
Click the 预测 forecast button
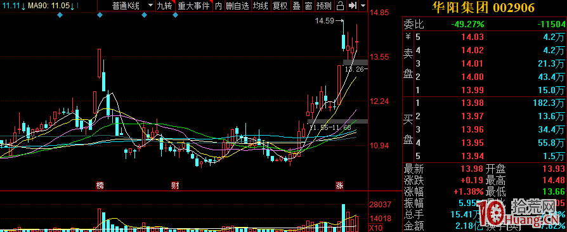323,6
